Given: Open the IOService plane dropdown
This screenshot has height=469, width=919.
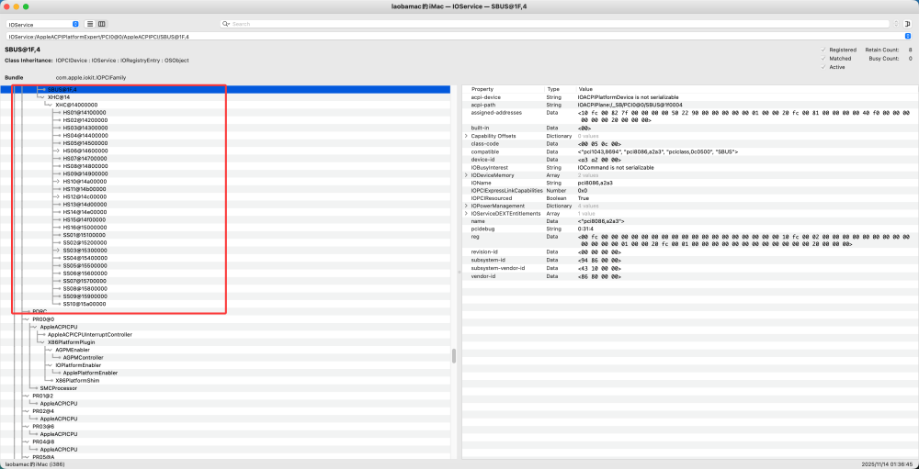Looking at the screenshot, I should point(43,24).
